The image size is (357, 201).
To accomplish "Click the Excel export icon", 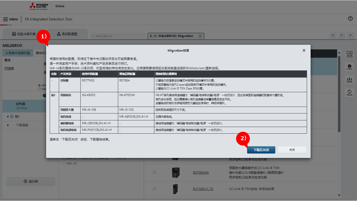I will coord(349,80).
